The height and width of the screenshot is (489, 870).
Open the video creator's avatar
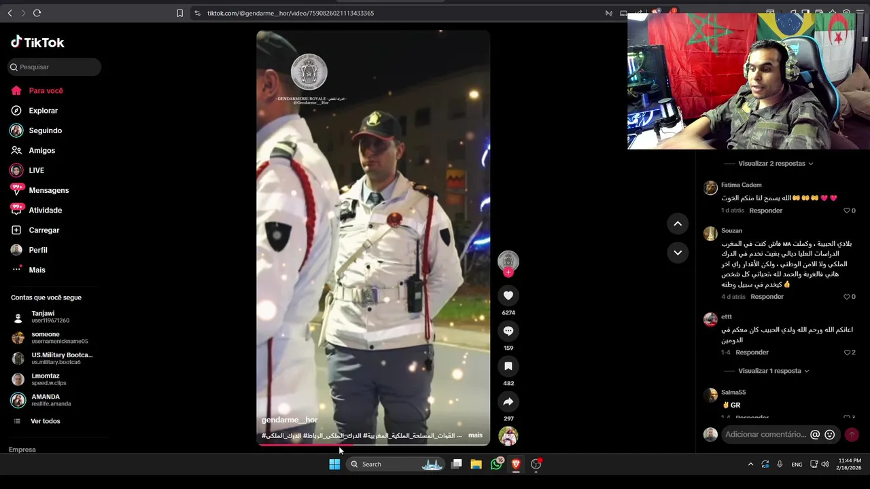coord(508,261)
